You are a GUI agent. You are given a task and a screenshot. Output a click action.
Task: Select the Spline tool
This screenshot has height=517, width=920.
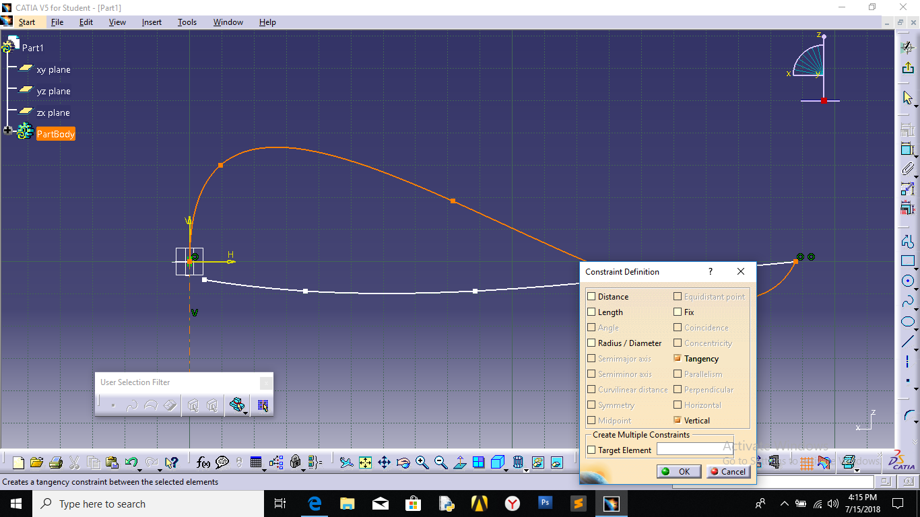click(909, 302)
